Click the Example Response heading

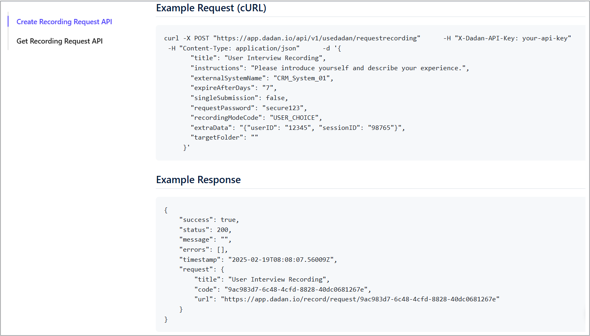[199, 179]
